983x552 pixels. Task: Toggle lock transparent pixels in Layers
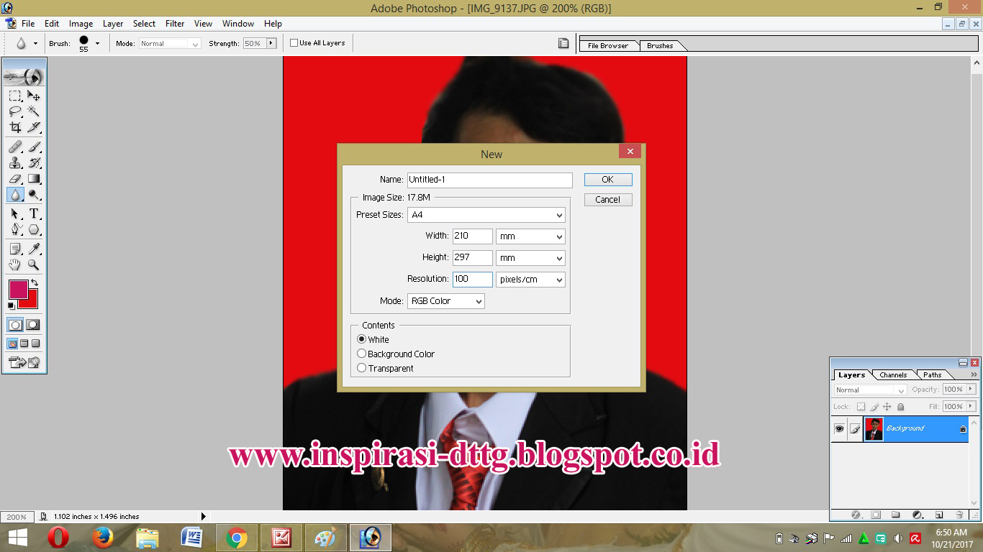tap(861, 407)
